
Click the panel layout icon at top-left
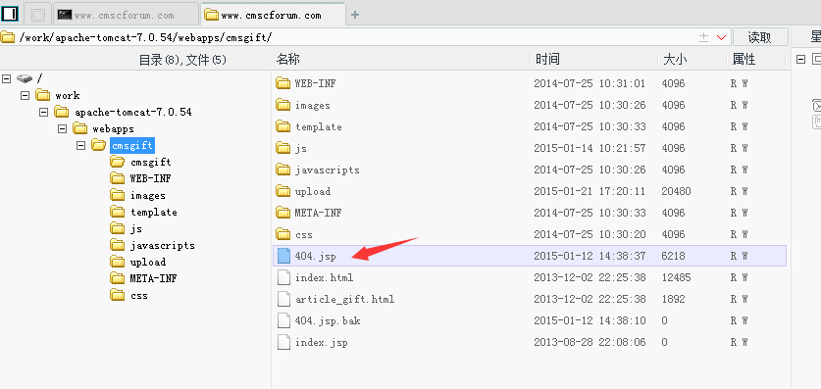pos(10,14)
